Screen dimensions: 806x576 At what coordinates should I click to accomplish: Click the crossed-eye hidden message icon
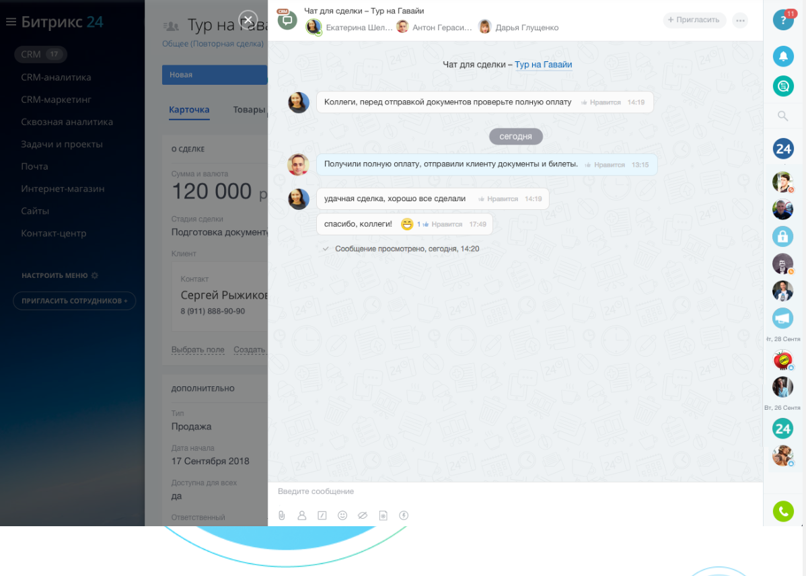coord(363,515)
